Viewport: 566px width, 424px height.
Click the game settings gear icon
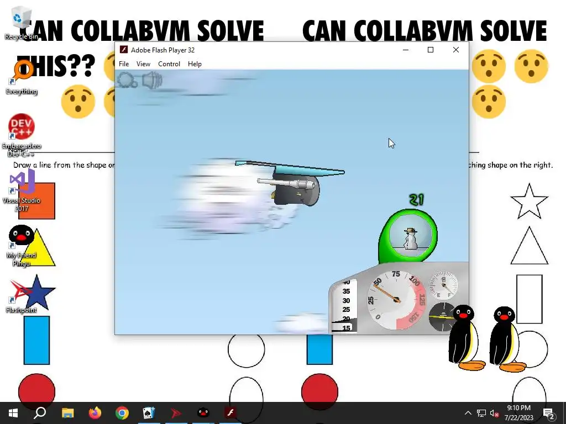point(127,80)
